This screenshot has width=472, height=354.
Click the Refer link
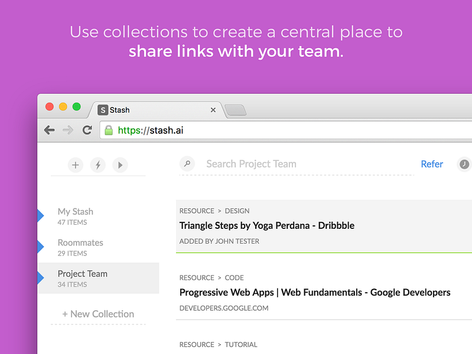click(x=432, y=164)
